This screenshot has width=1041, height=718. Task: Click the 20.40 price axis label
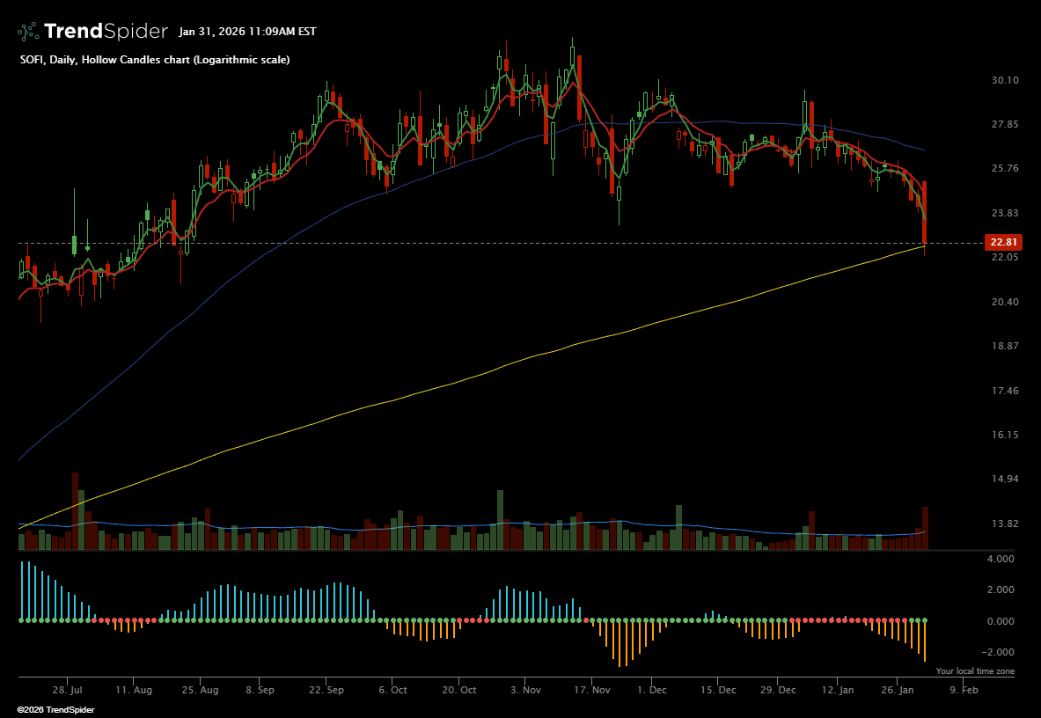[1004, 302]
